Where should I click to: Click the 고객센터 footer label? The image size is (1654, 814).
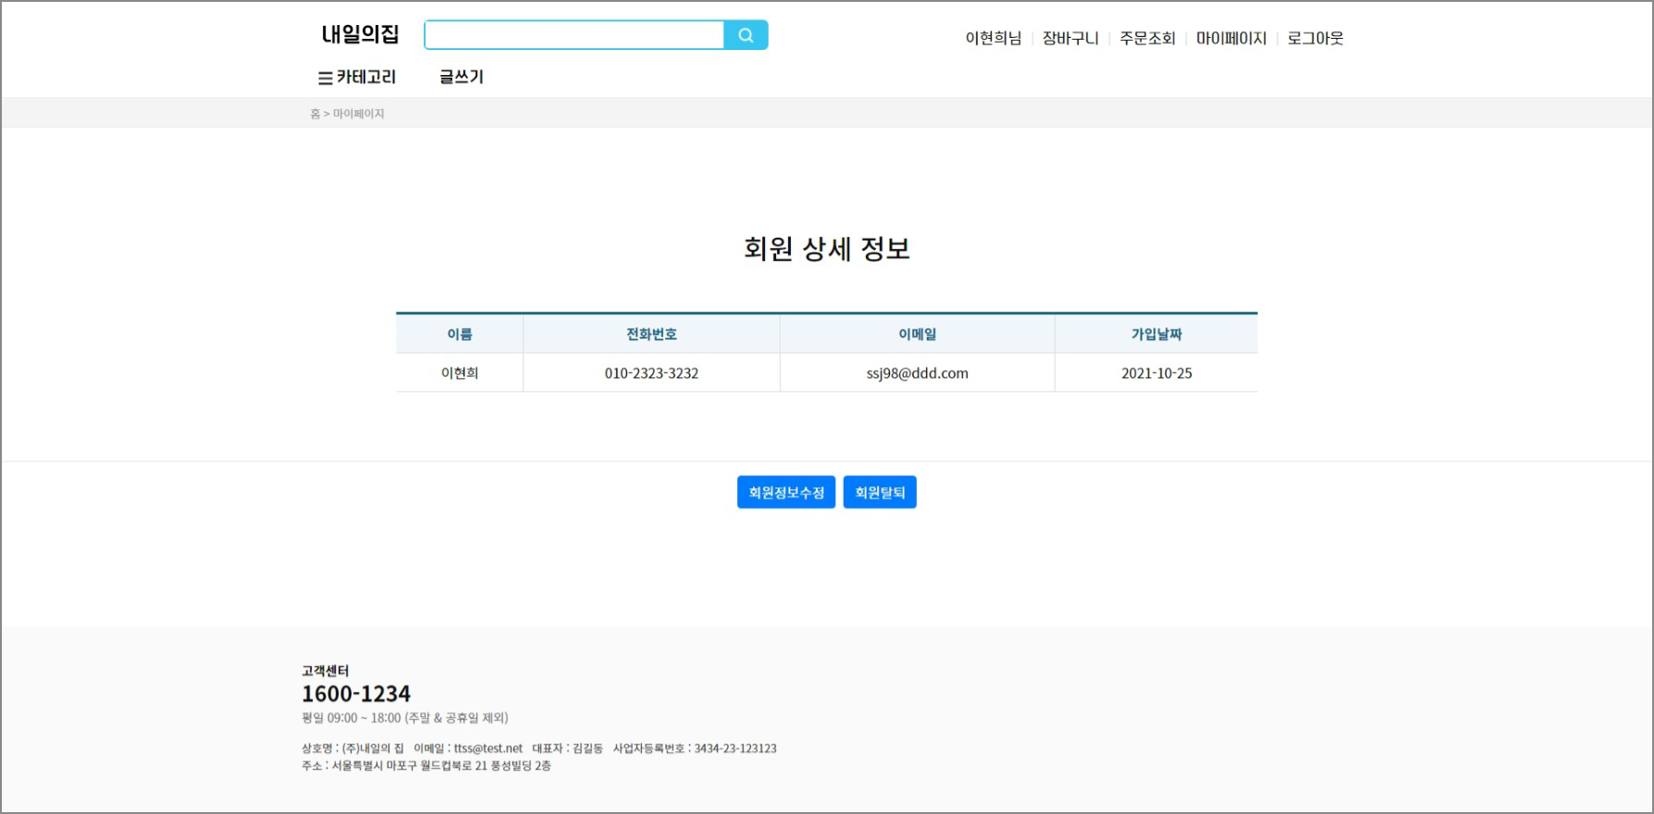325,671
